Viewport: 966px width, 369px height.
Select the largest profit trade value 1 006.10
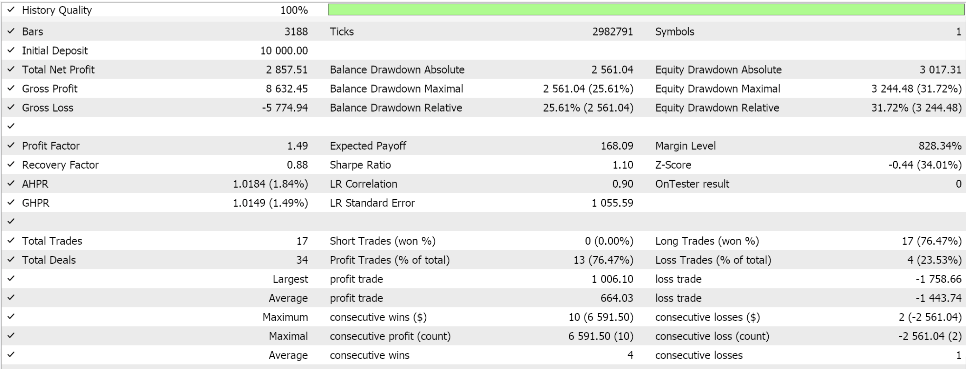pyautogui.click(x=612, y=280)
